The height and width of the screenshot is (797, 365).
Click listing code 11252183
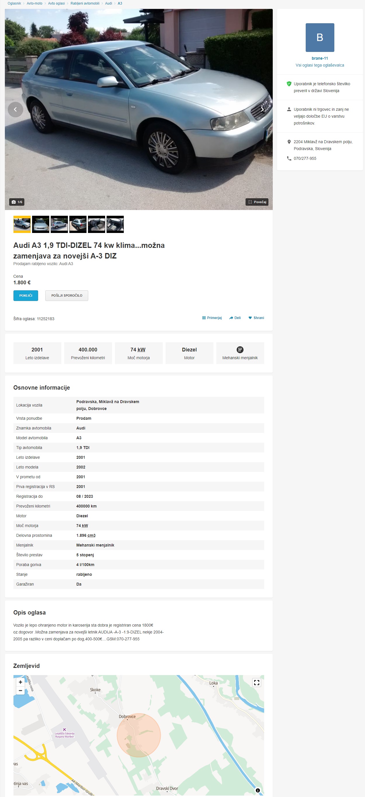[x=46, y=319]
